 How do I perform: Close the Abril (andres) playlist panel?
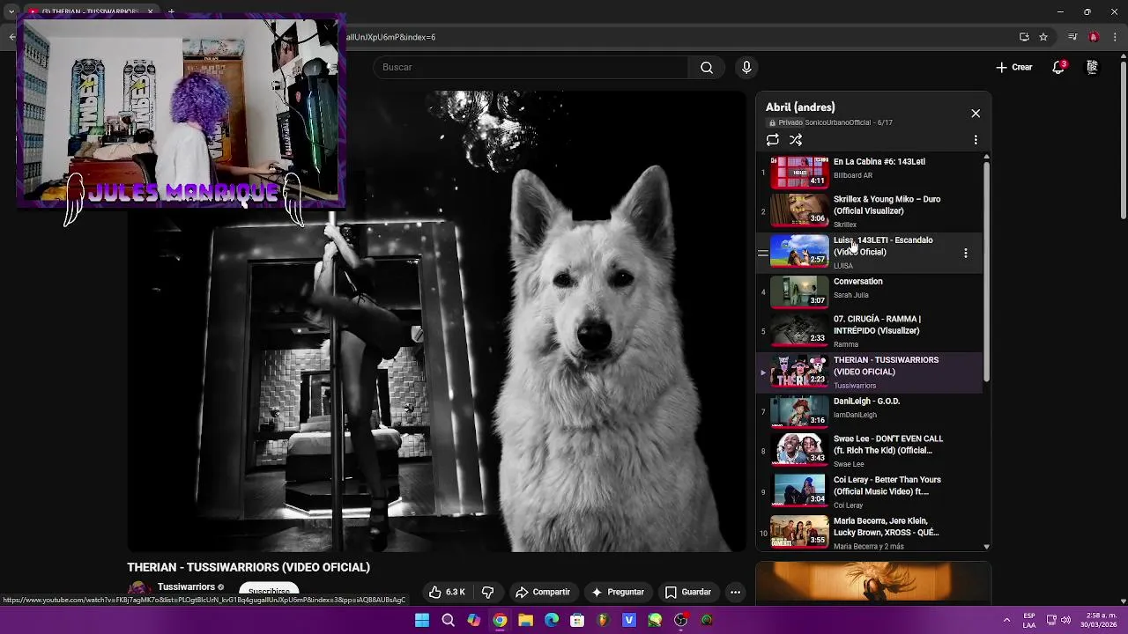[x=976, y=114]
